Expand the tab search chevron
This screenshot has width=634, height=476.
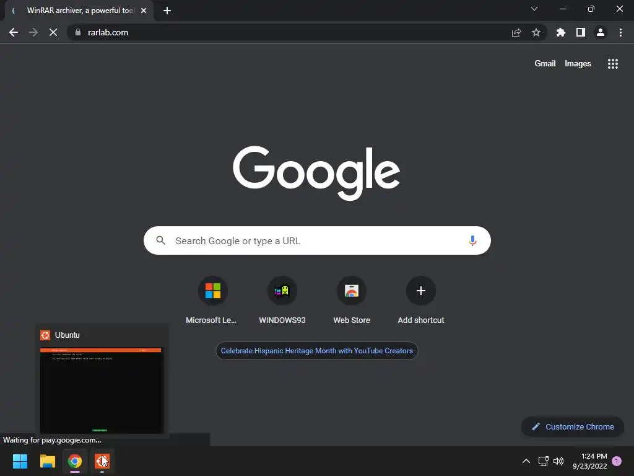(x=534, y=9)
